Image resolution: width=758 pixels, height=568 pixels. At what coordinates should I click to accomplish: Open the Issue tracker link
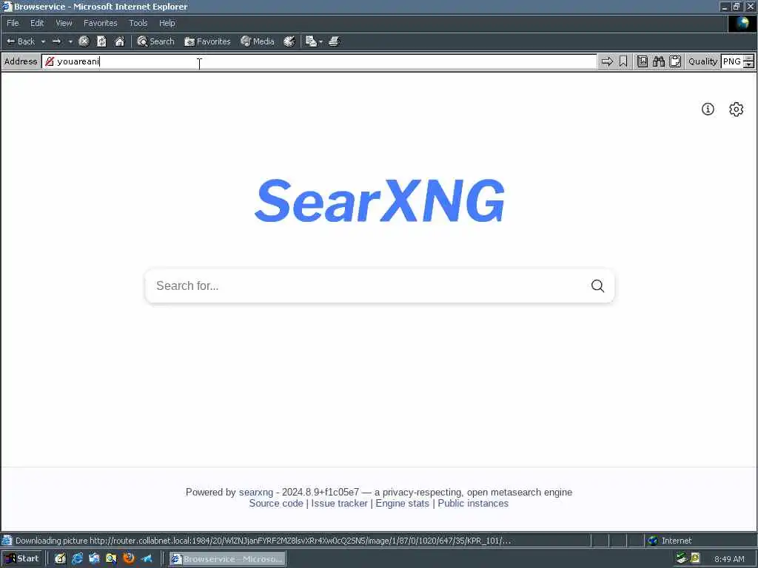339,503
